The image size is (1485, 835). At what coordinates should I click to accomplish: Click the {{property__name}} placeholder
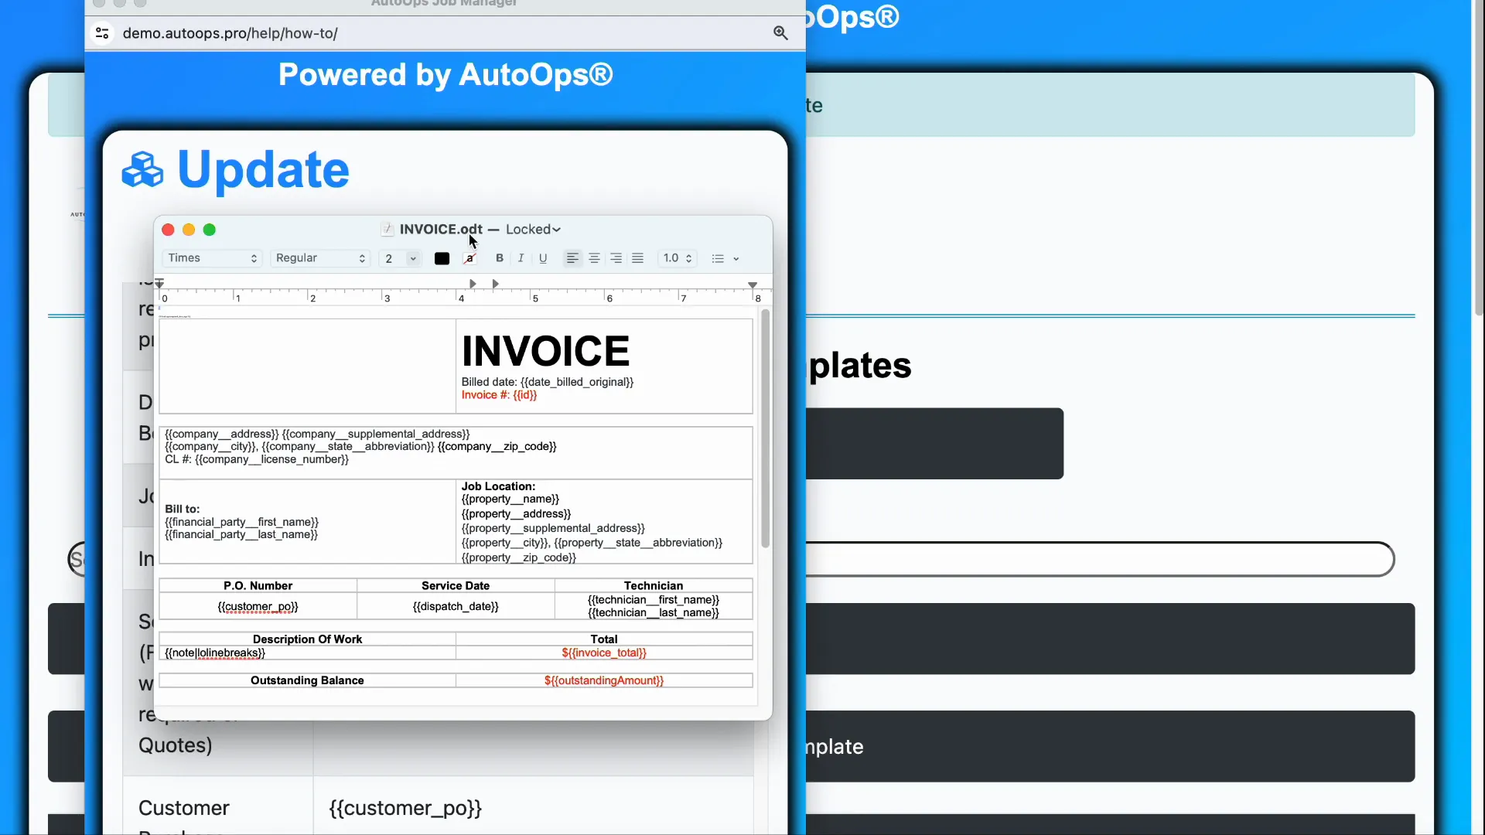(x=510, y=499)
